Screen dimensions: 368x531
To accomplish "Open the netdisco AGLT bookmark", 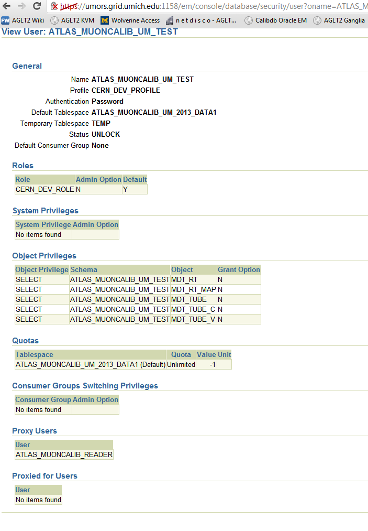I will (201, 20).
